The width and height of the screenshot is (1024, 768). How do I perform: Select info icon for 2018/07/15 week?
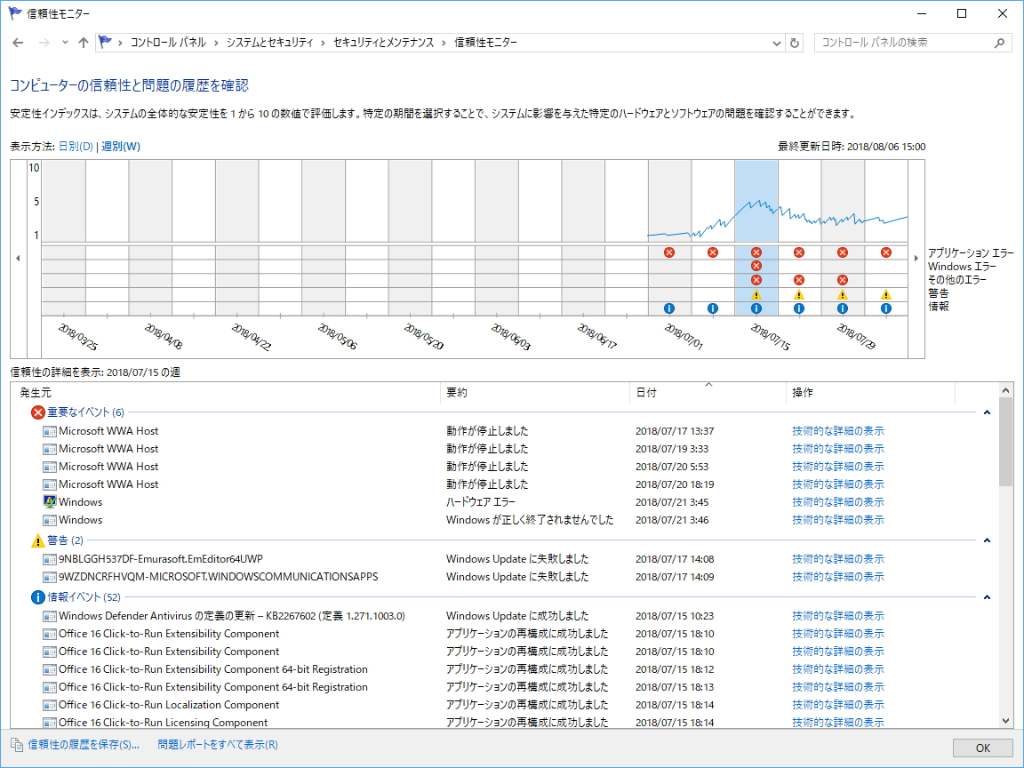tap(756, 308)
